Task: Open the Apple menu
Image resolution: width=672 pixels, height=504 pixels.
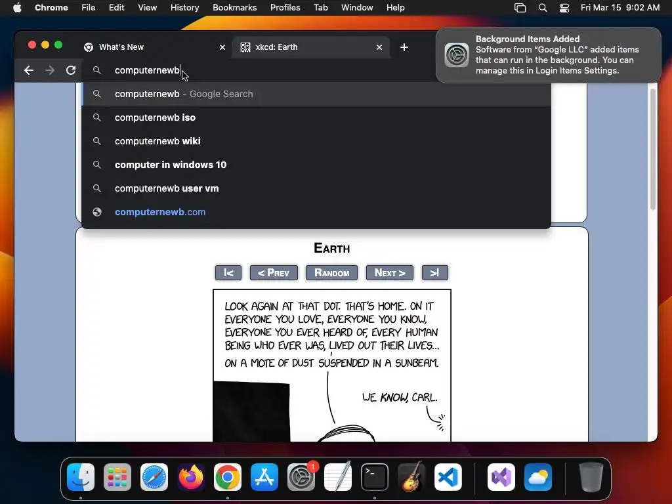Action: pyautogui.click(x=17, y=8)
